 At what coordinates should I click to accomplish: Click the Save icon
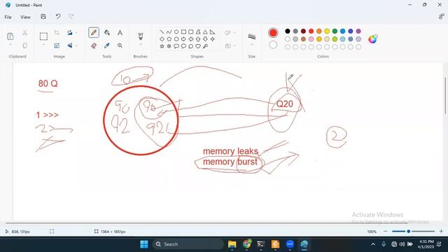[43, 17]
